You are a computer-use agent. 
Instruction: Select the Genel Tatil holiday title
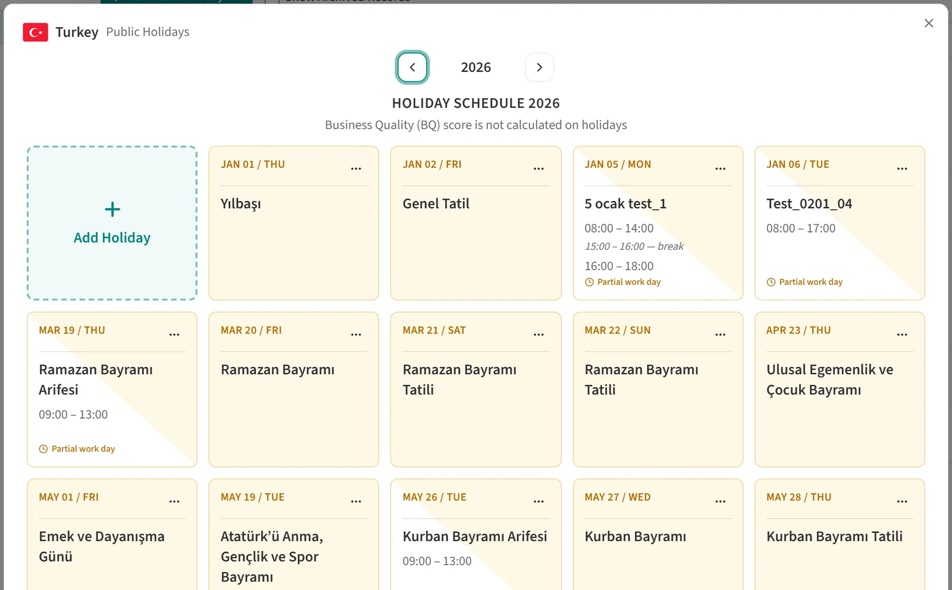click(x=436, y=204)
